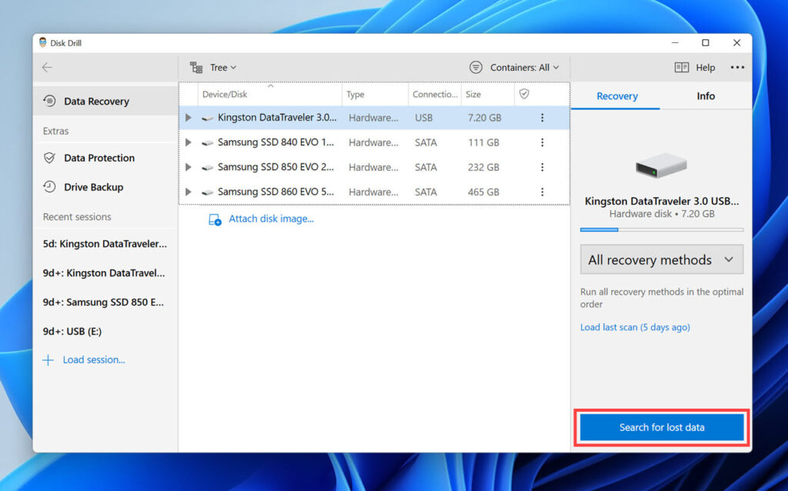Open the Kingston DataTraveler row options menu

(x=542, y=118)
